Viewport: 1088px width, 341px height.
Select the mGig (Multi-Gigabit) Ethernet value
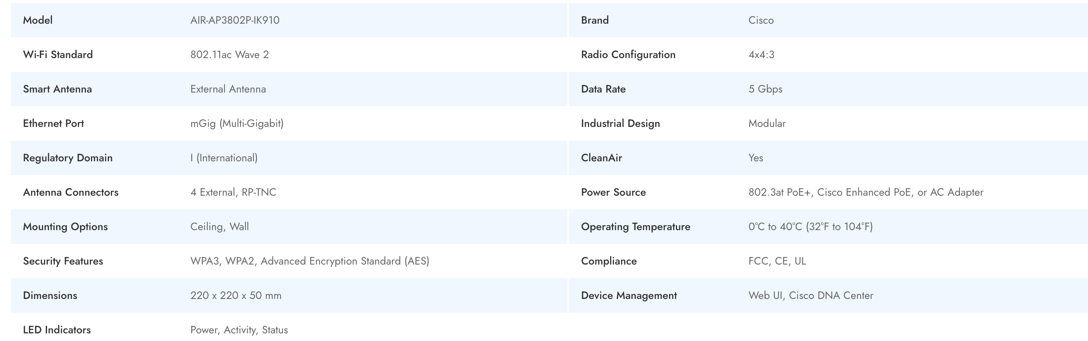pos(237,123)
